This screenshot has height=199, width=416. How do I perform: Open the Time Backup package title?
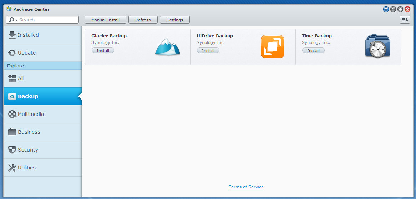click(x=317, y=36)
